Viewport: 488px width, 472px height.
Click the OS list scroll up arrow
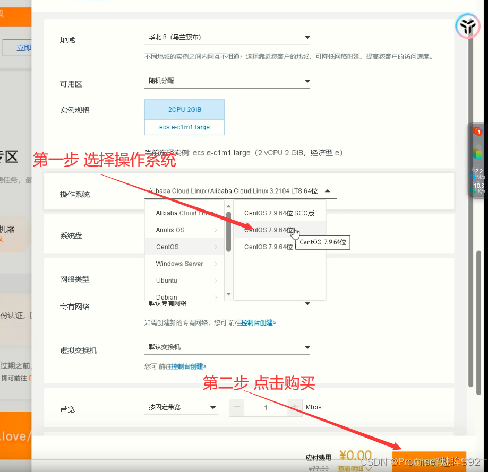point(229,206)
